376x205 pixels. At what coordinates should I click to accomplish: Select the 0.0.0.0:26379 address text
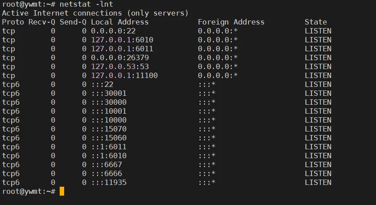tap(120, 58)
